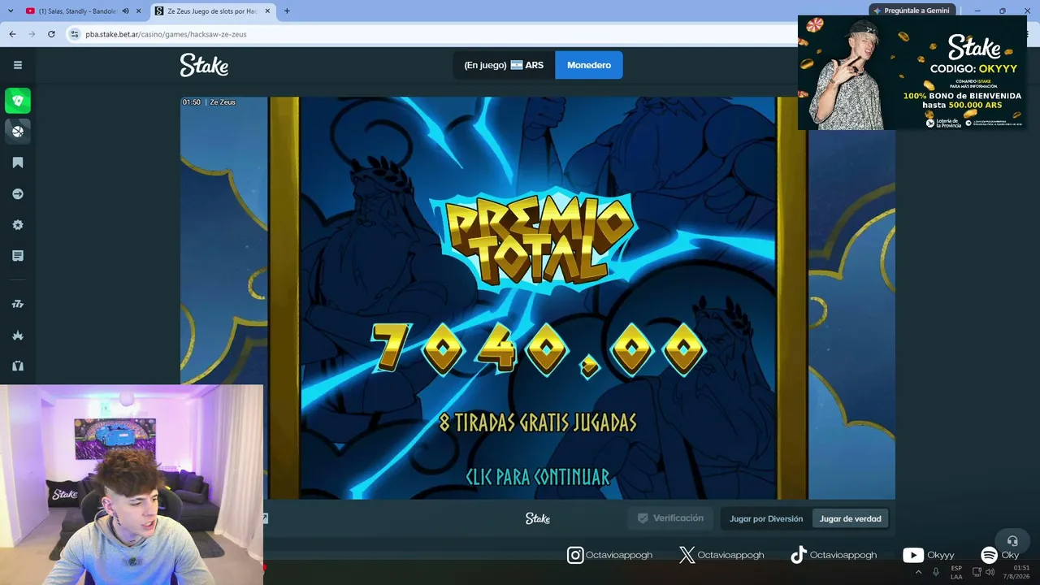Click the Stake logo in the header

point(204,65)
